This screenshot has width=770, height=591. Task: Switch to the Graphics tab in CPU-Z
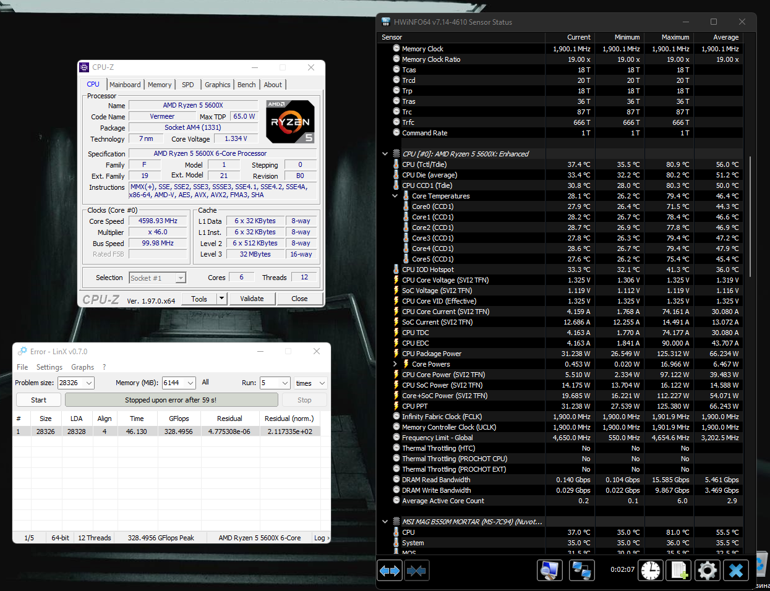point(218,85)
